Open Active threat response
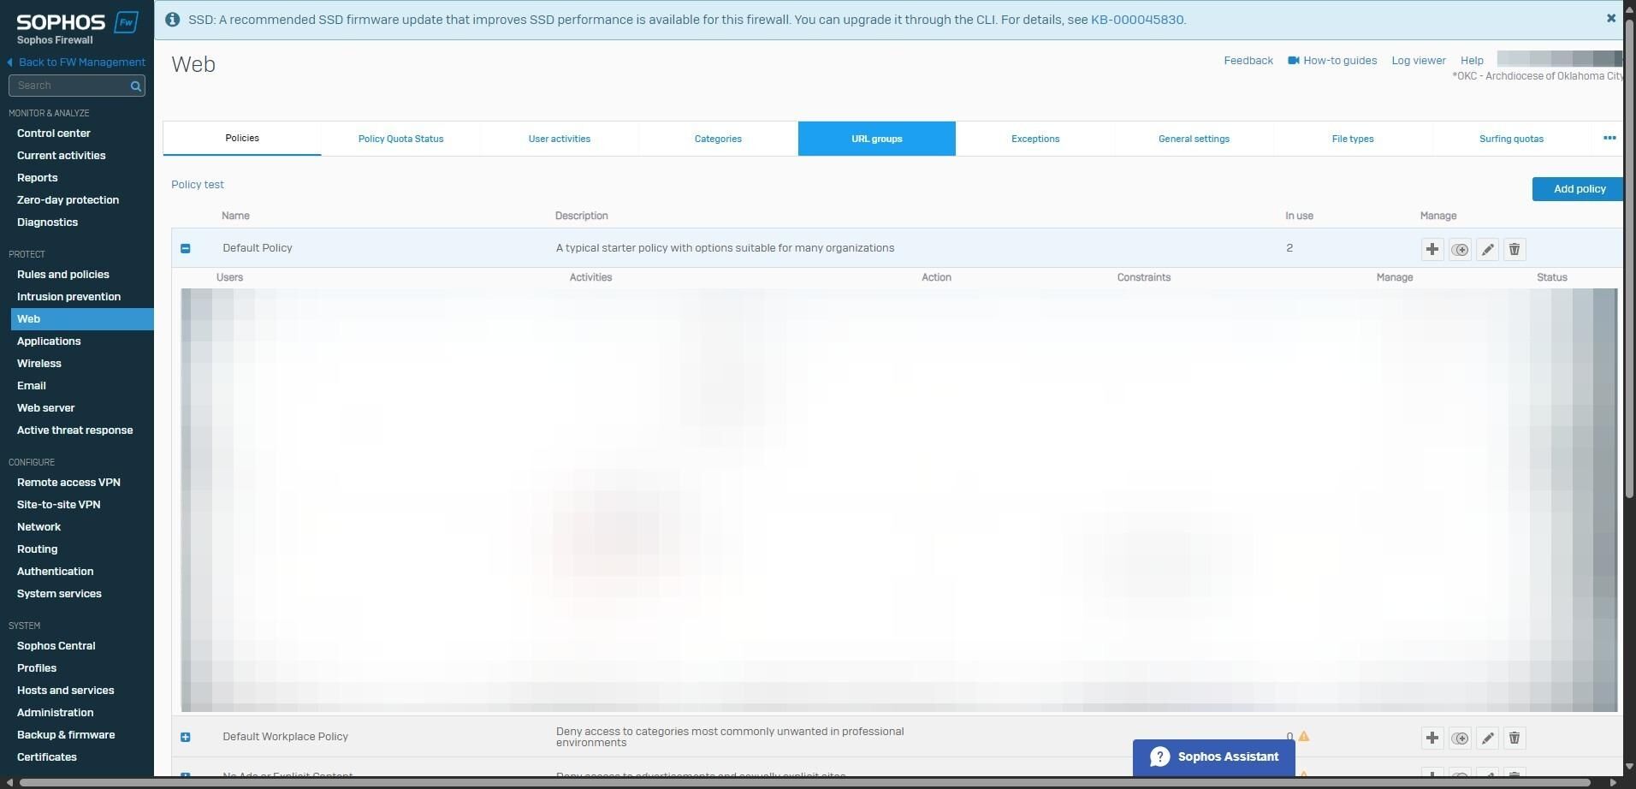This screenshot has width=1636, height=789. pos(75,430)
